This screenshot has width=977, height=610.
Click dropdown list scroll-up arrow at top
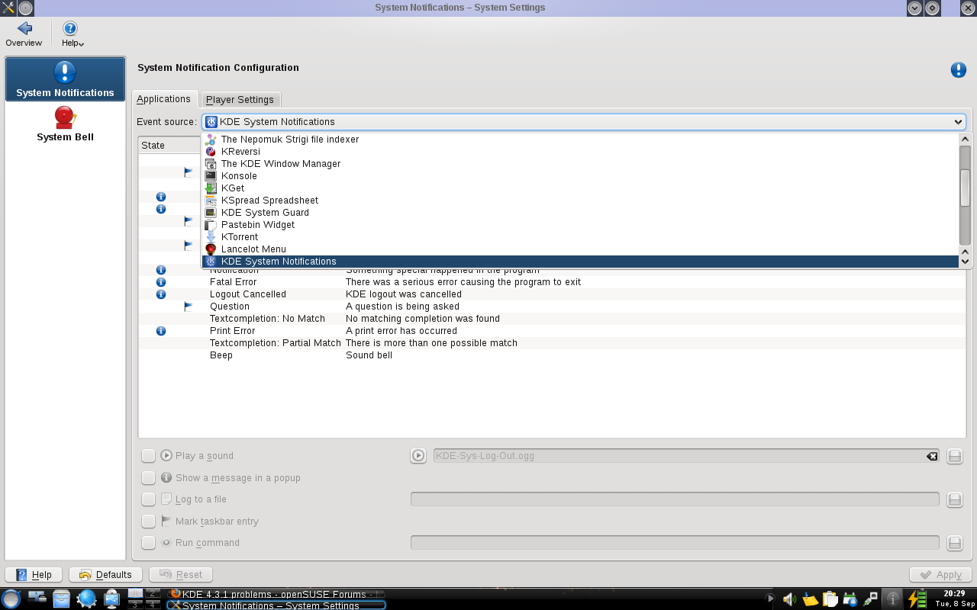point(965,140)
